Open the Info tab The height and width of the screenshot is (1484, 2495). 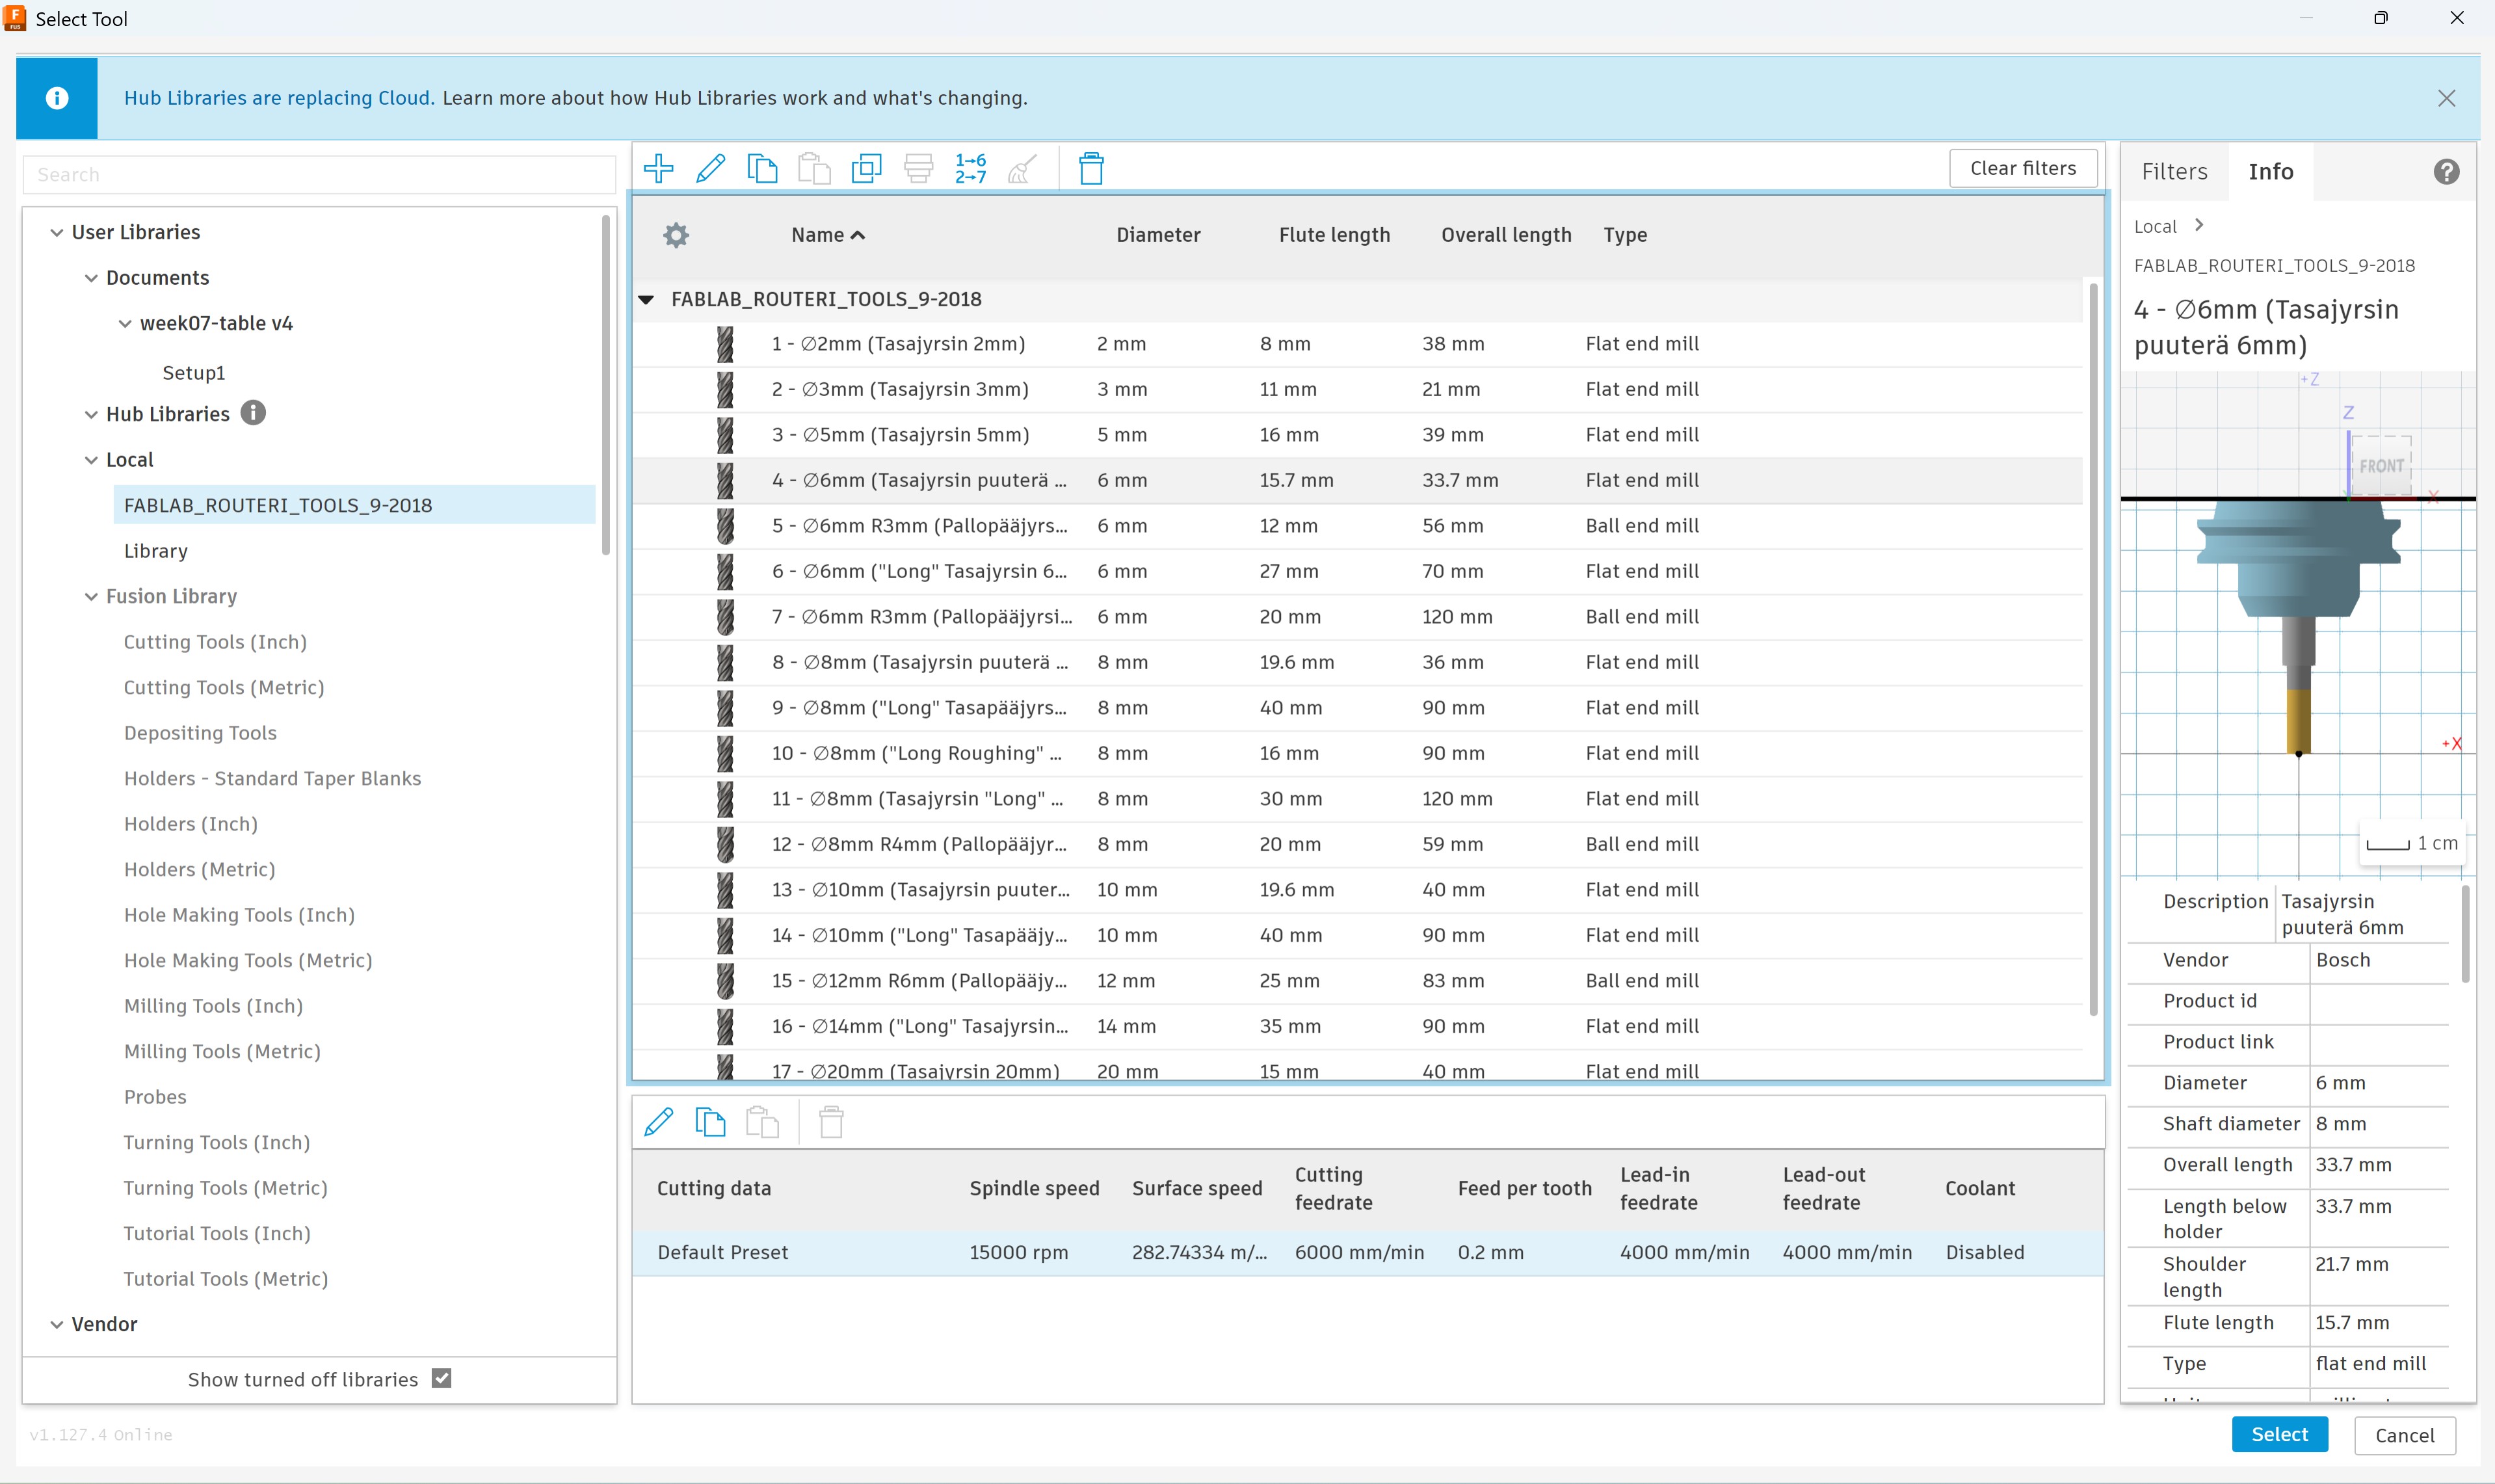(x=2270, y=171)
